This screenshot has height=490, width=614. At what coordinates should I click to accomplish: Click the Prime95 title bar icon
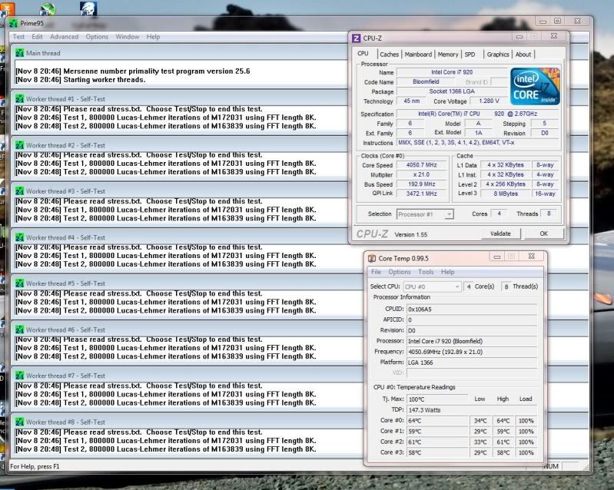coord(13,24)
